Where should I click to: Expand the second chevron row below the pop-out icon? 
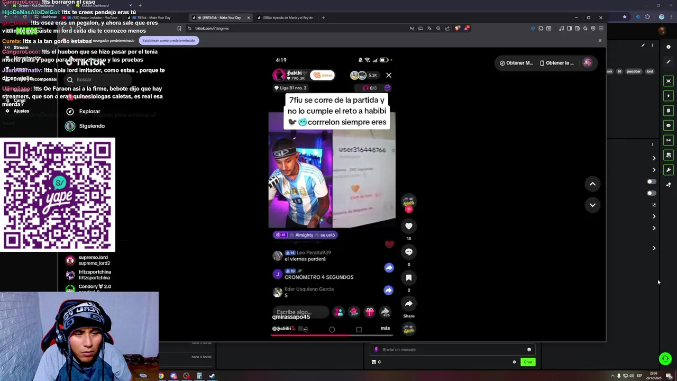(x=654, y=228)
